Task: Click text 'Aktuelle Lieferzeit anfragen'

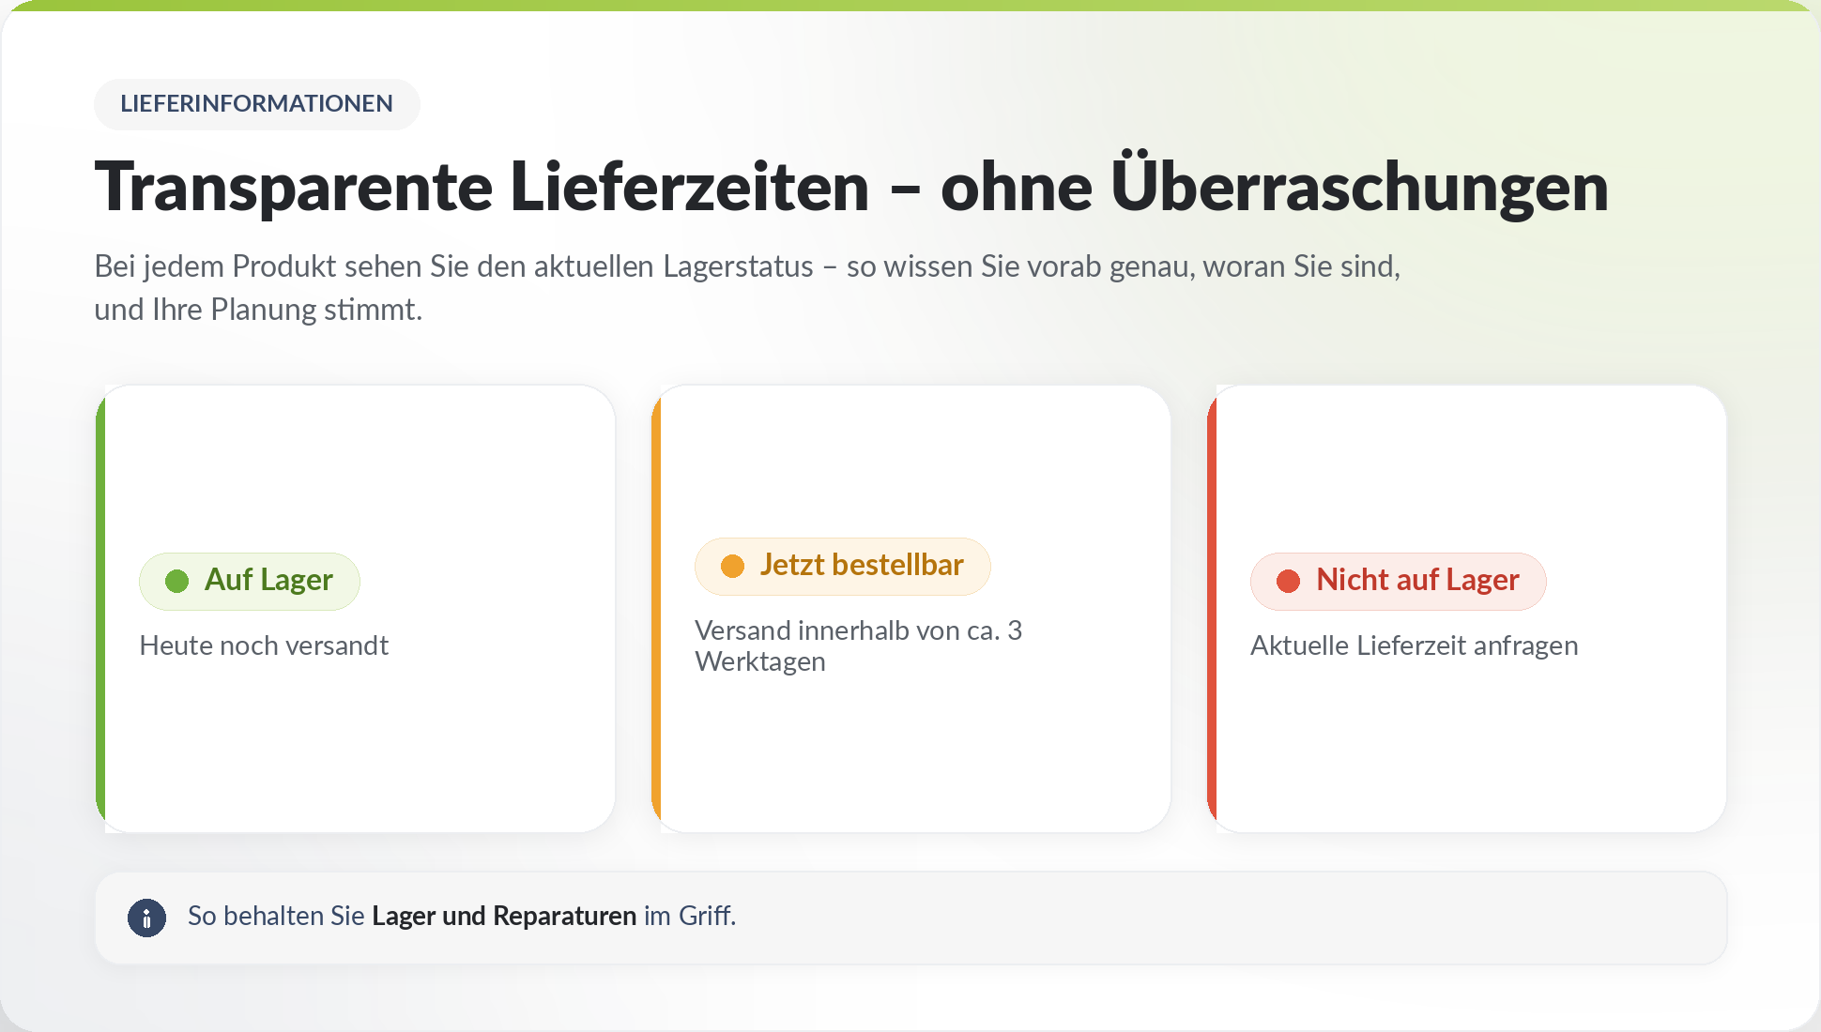Action: [1414, 645]
